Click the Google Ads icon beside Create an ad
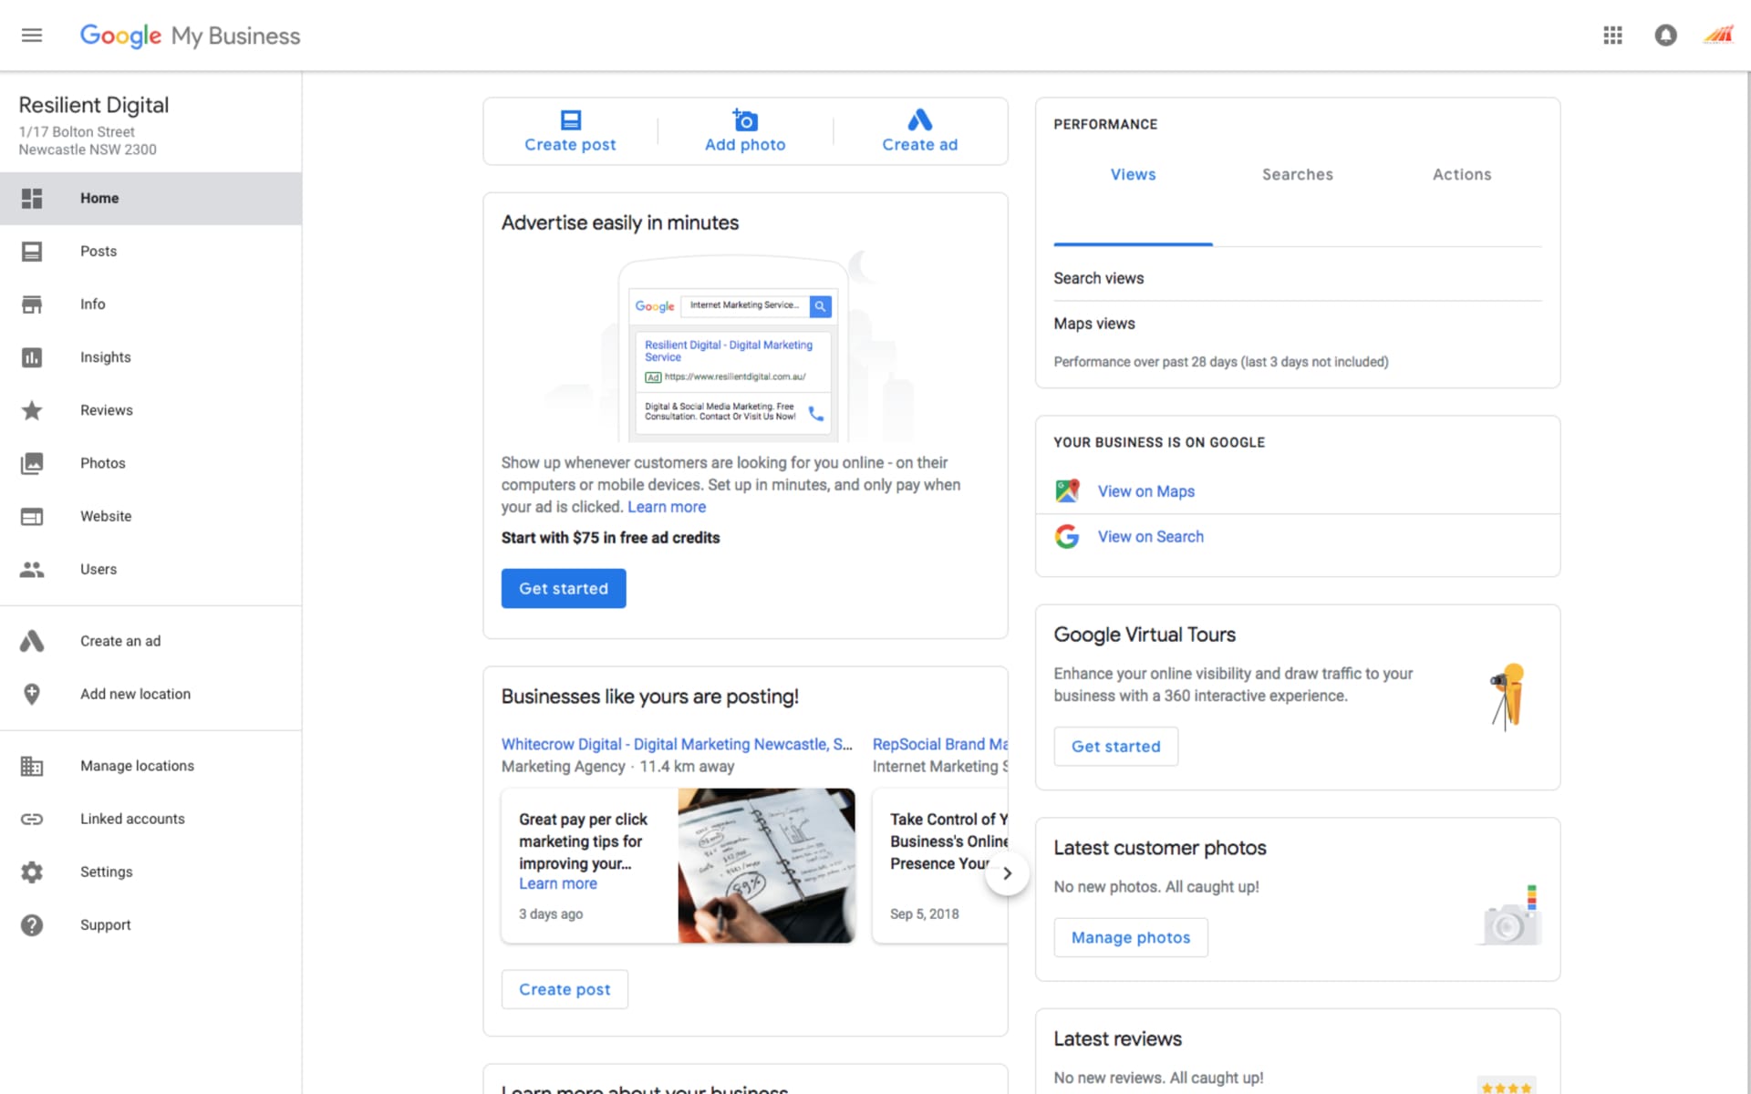 [32, 641]
